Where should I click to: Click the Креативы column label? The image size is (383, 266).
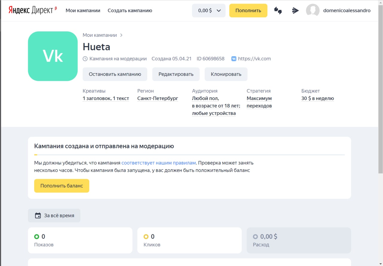coord(94,91)
